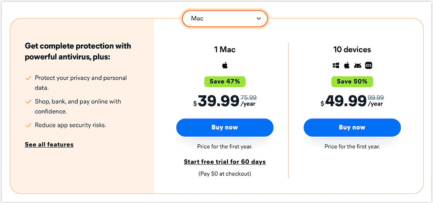
Task: Click the checkmark beside Reduce app security risks
Action: pos(28,125)
